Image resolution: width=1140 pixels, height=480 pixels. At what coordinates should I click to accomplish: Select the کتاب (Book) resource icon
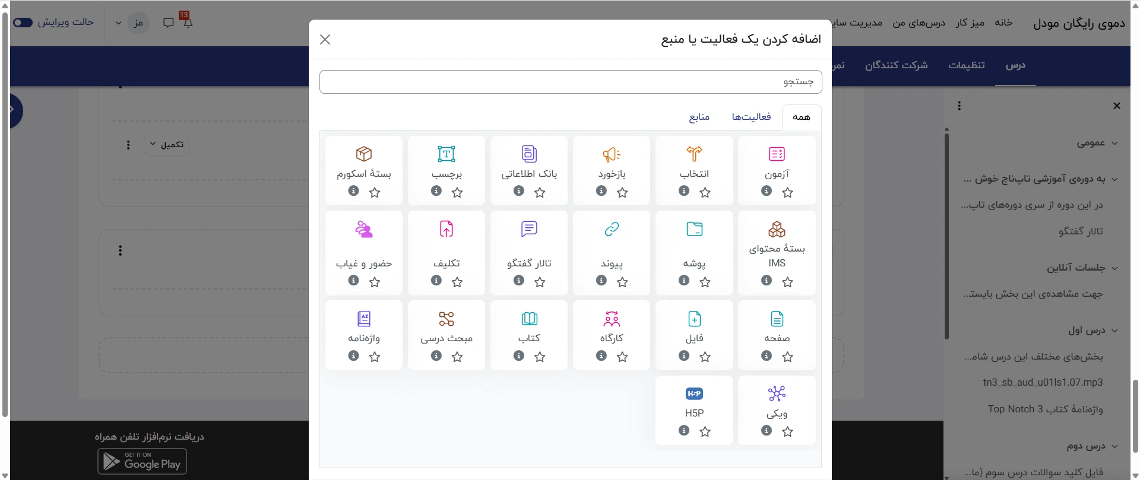click(x=529, y=319)
